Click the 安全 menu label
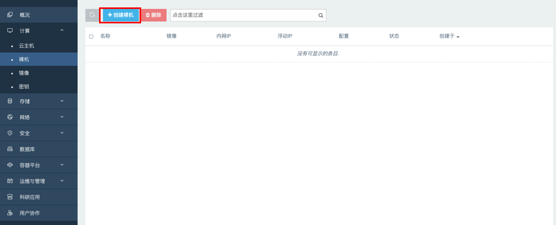The image size is (556, 225). [x=25, y=134]
